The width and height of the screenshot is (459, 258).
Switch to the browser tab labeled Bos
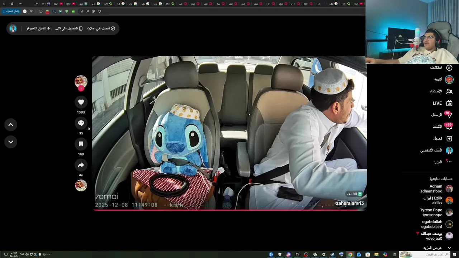pos(308,4)
